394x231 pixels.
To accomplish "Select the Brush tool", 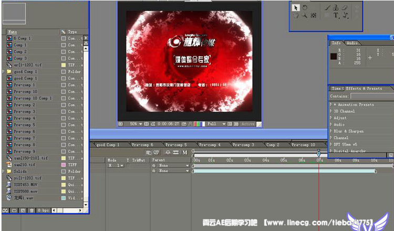I will click(327, 8).
